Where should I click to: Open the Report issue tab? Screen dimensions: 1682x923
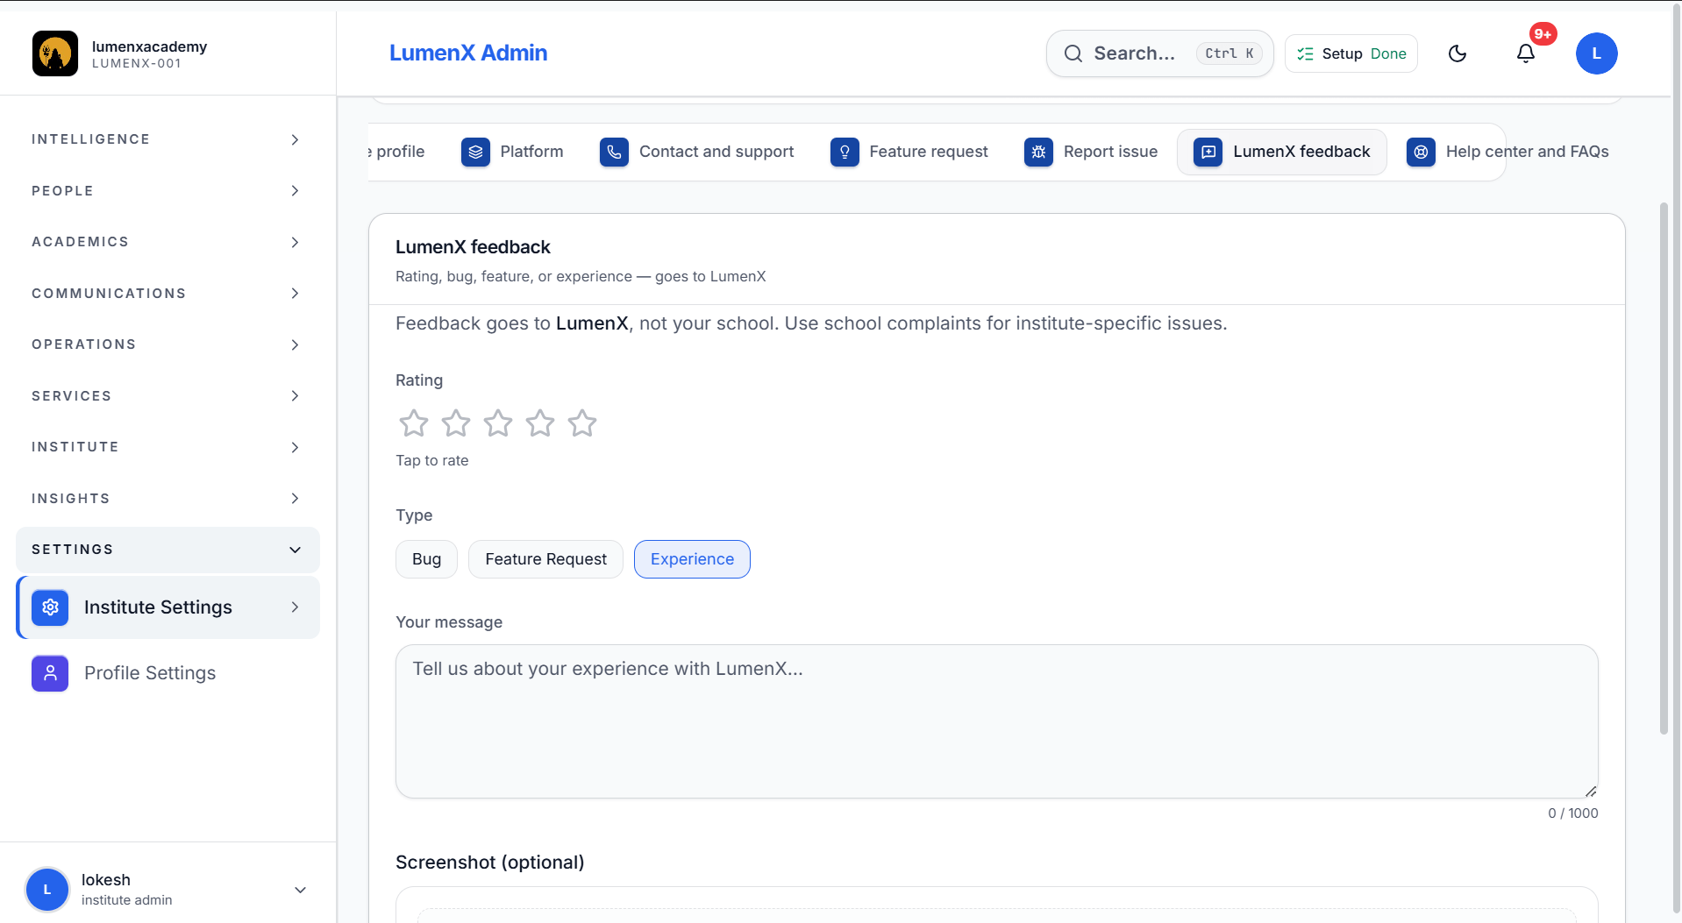pyautogui.click(x=1091, y=152)
